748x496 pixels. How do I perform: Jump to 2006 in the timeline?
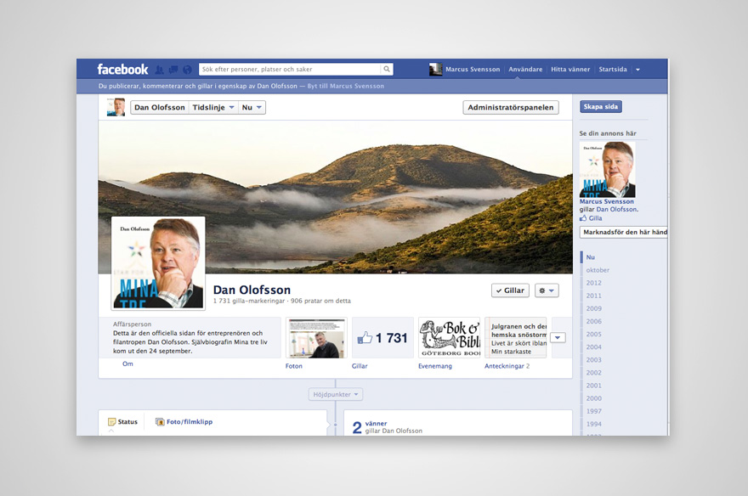594,322
